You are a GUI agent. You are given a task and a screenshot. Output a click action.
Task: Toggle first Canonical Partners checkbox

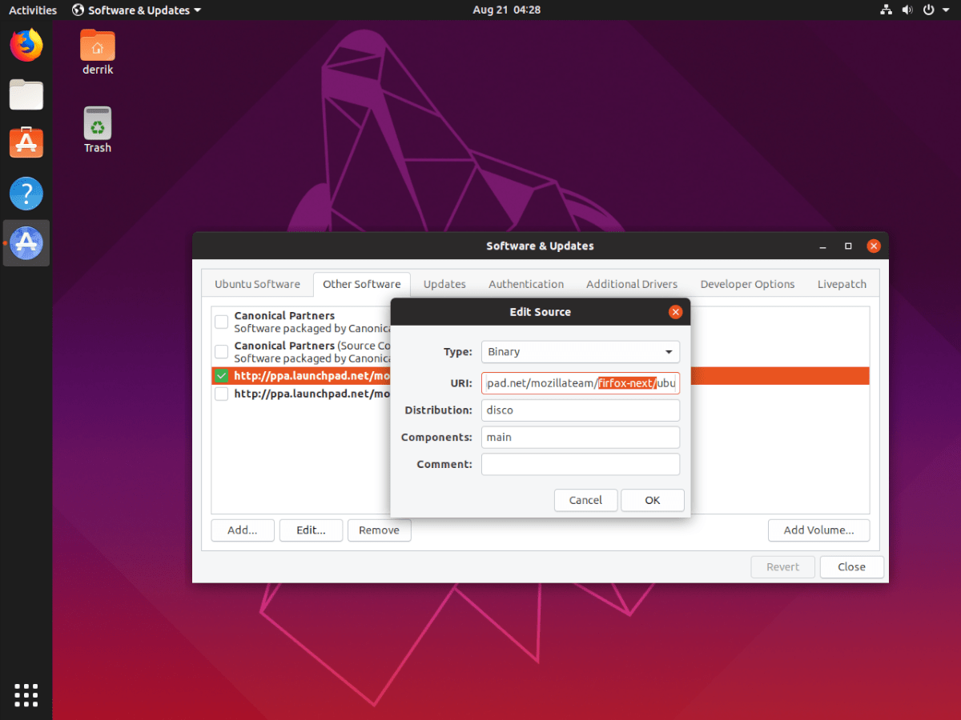221,322
